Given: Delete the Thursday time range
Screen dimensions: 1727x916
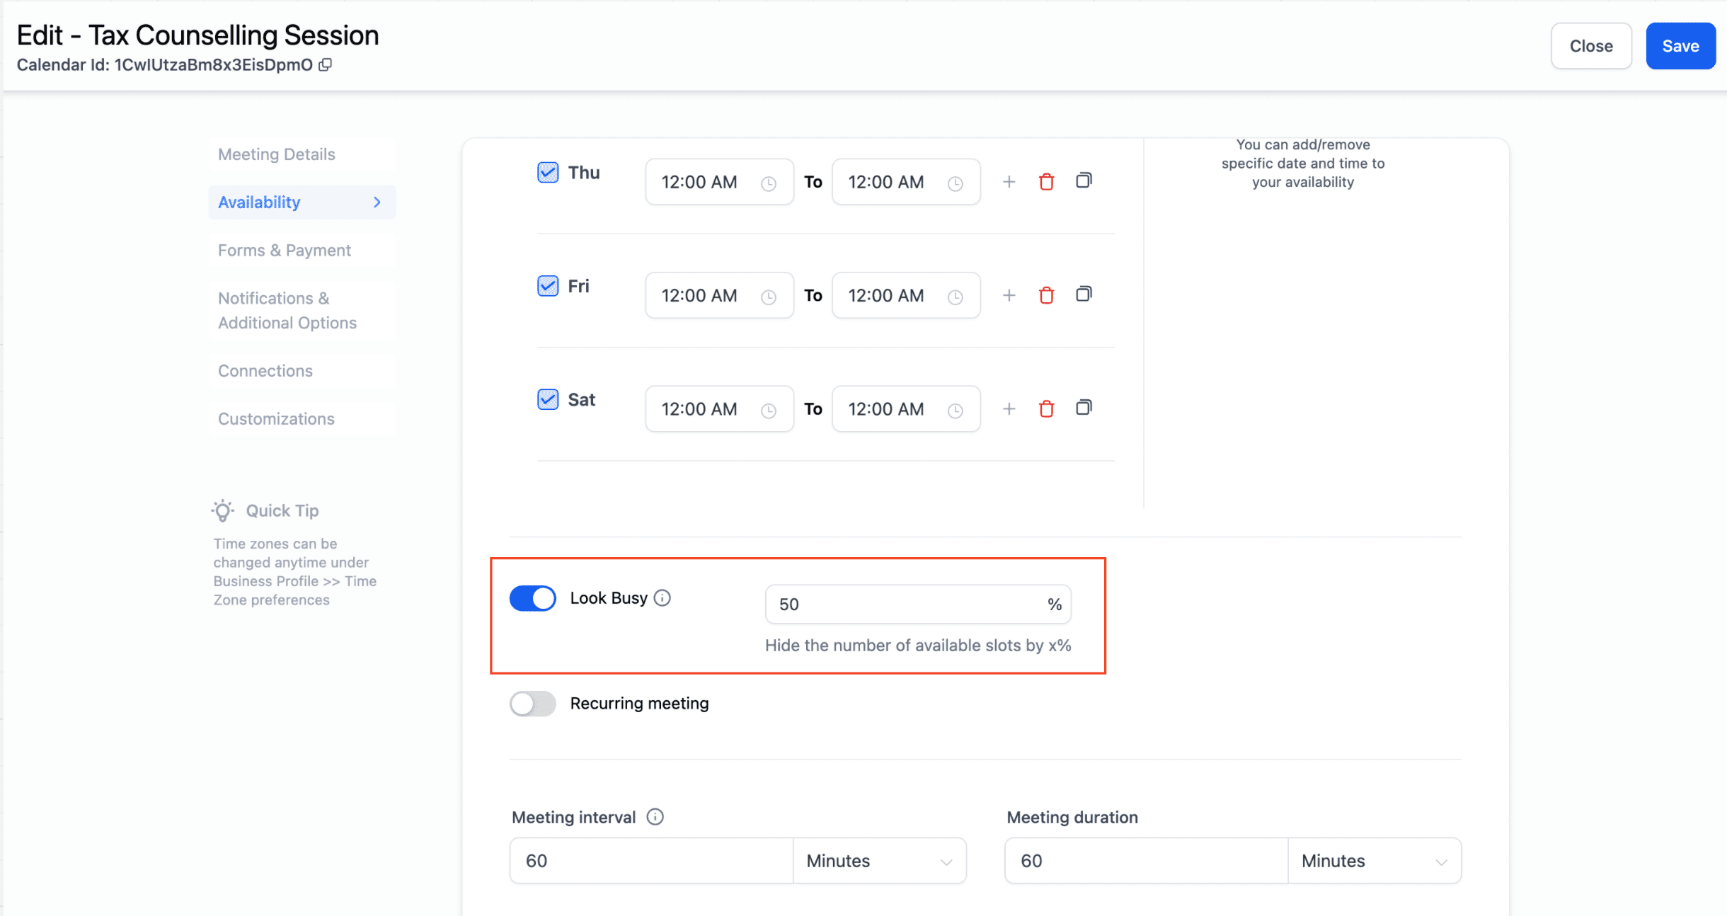Looking at the screenshot, I should pos(1046,182).
